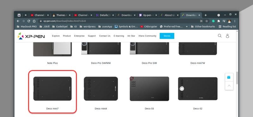Click the URL address bar
Viewport: 253px width, 117px height.
(x=119, y=21)
